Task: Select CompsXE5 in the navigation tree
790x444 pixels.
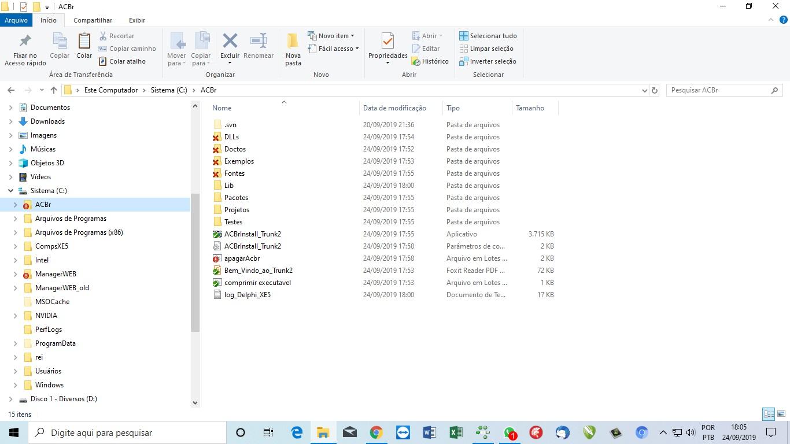Action: pyautogui.click(x=51, y=246)
